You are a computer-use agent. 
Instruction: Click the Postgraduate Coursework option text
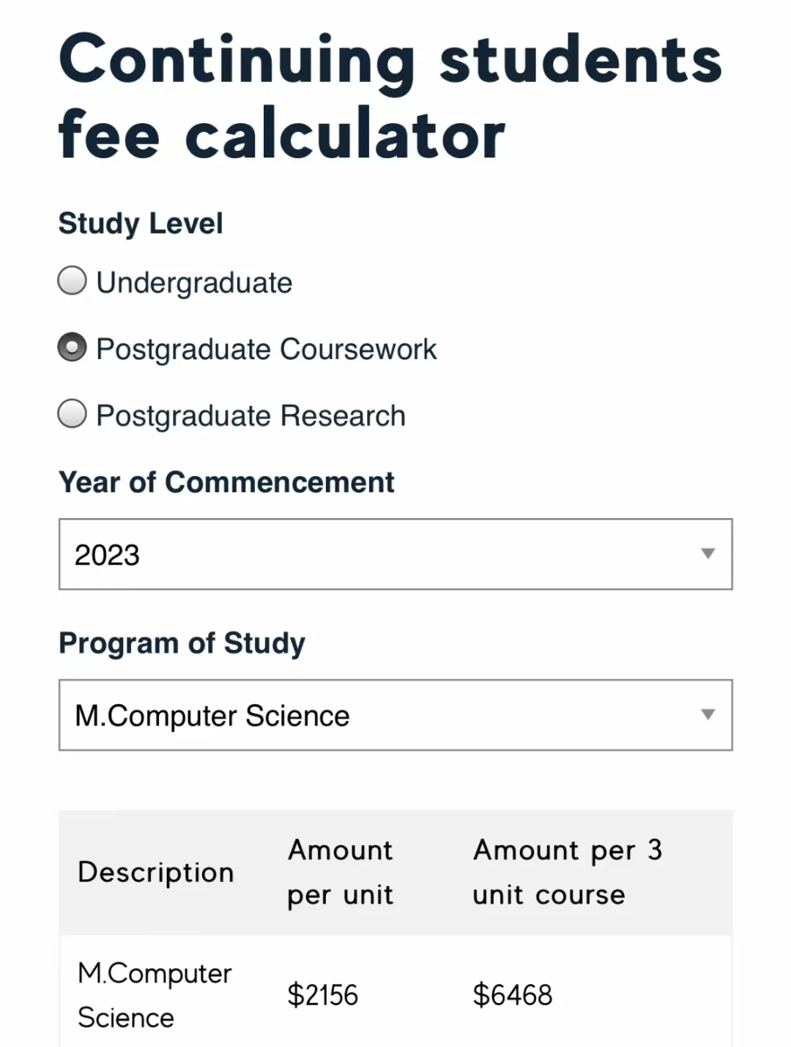coord(267,349)
